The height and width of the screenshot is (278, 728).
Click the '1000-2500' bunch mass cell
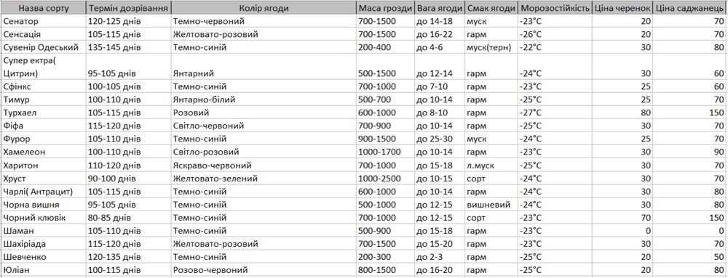pyautogui.click(x=385, y=178)
